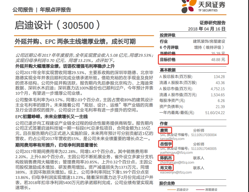Click the 作者 section heading
This screenshot has width=249, height=192.
click(164, 124)
